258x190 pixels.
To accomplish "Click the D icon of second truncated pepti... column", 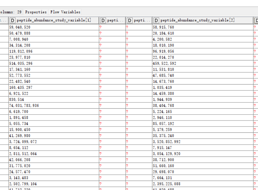I will click(130, 20).
